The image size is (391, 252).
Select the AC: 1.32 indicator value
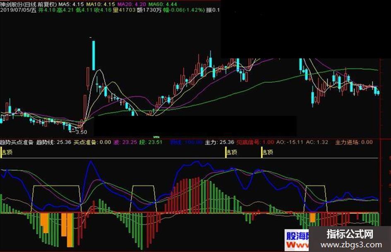pyautogui.click(x=317, y=142)
